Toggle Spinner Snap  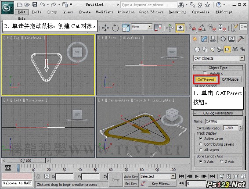222,28
